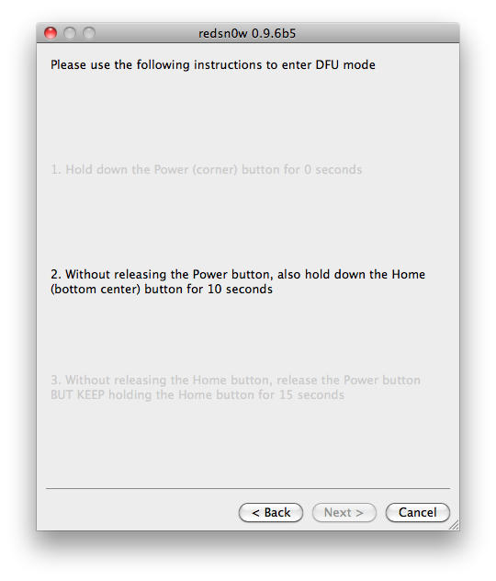Click the "Home" word ending step 2's first line

pos(409,274)
